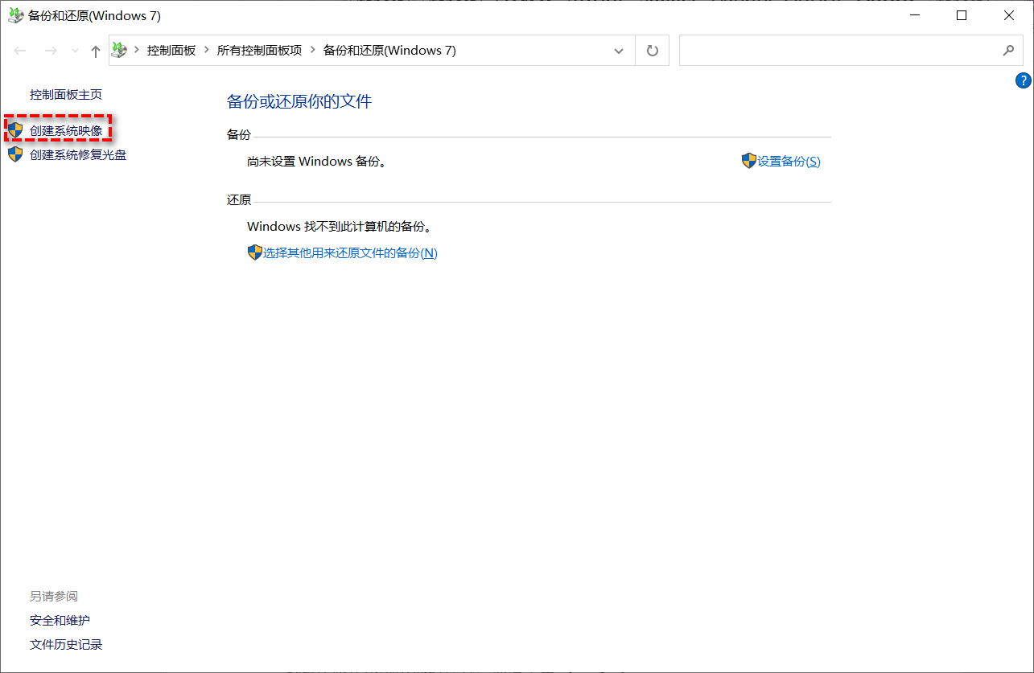Click the shield icon beside 设置备份
Screen dimensions: 1034x673
(x=748, y=161)
